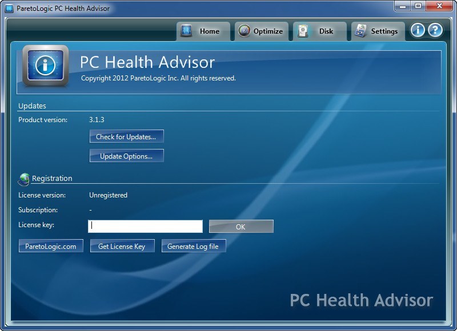Generate Log file using its button
Screen dimensions: 457x331
pos(193,246)
